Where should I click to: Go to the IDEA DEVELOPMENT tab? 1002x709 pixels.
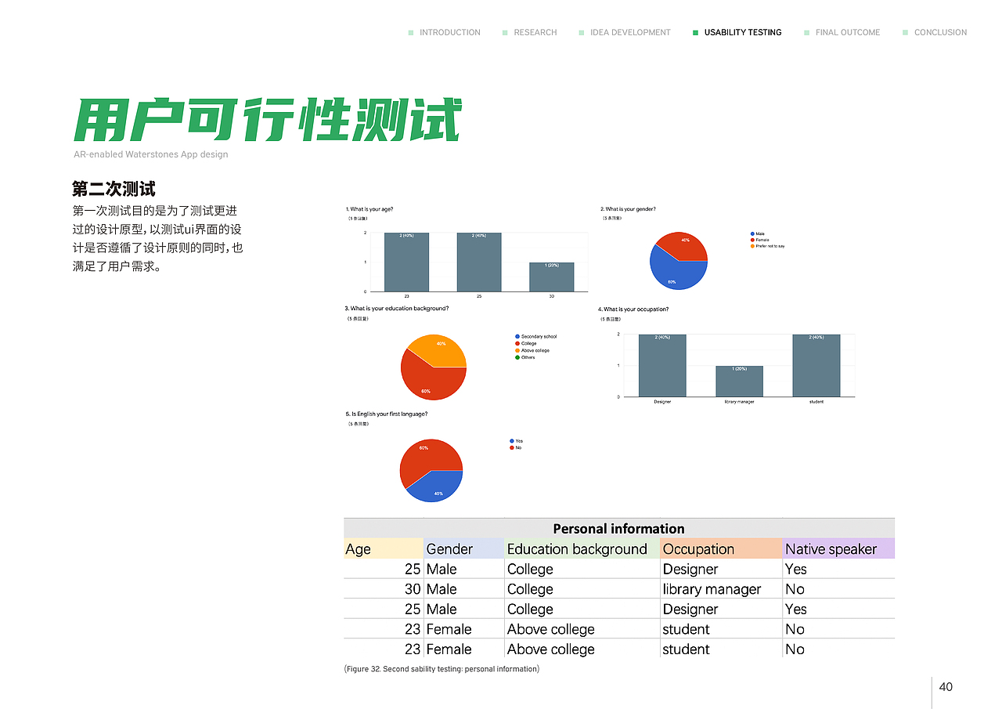tap(624, 32)
